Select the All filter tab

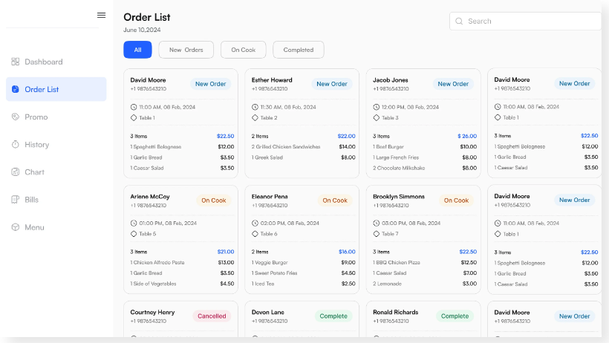(137, 50)
